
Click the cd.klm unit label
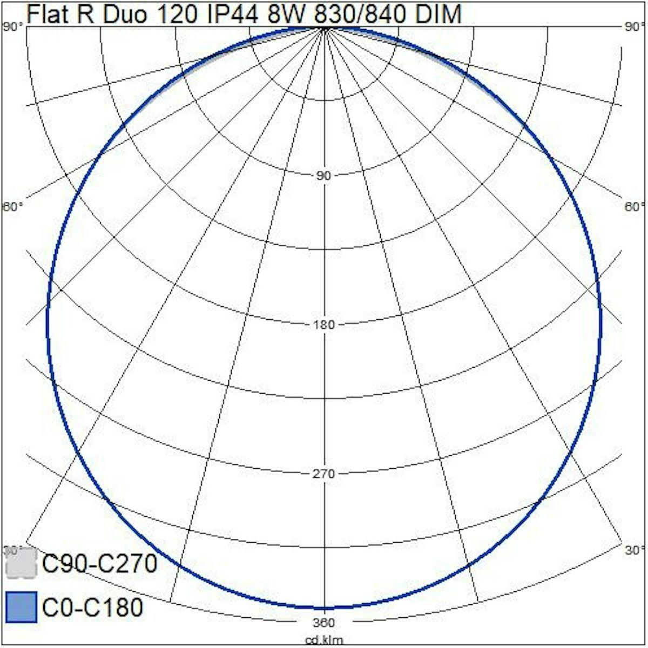(323, 641)
